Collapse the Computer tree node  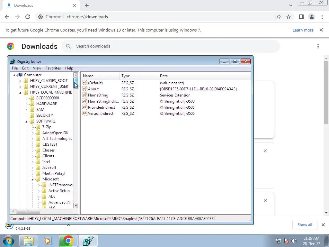14,75
